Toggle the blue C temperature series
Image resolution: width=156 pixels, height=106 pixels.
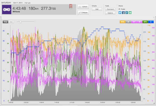[151, 22]
